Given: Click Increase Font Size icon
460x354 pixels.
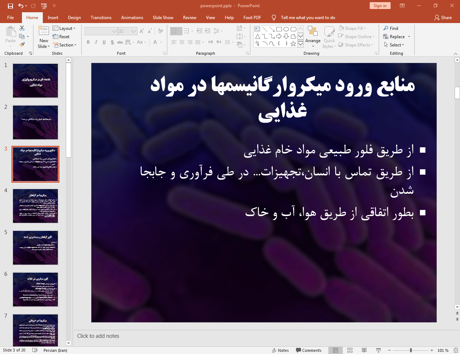Looking at the screenshot, I should tap(142, 31).
